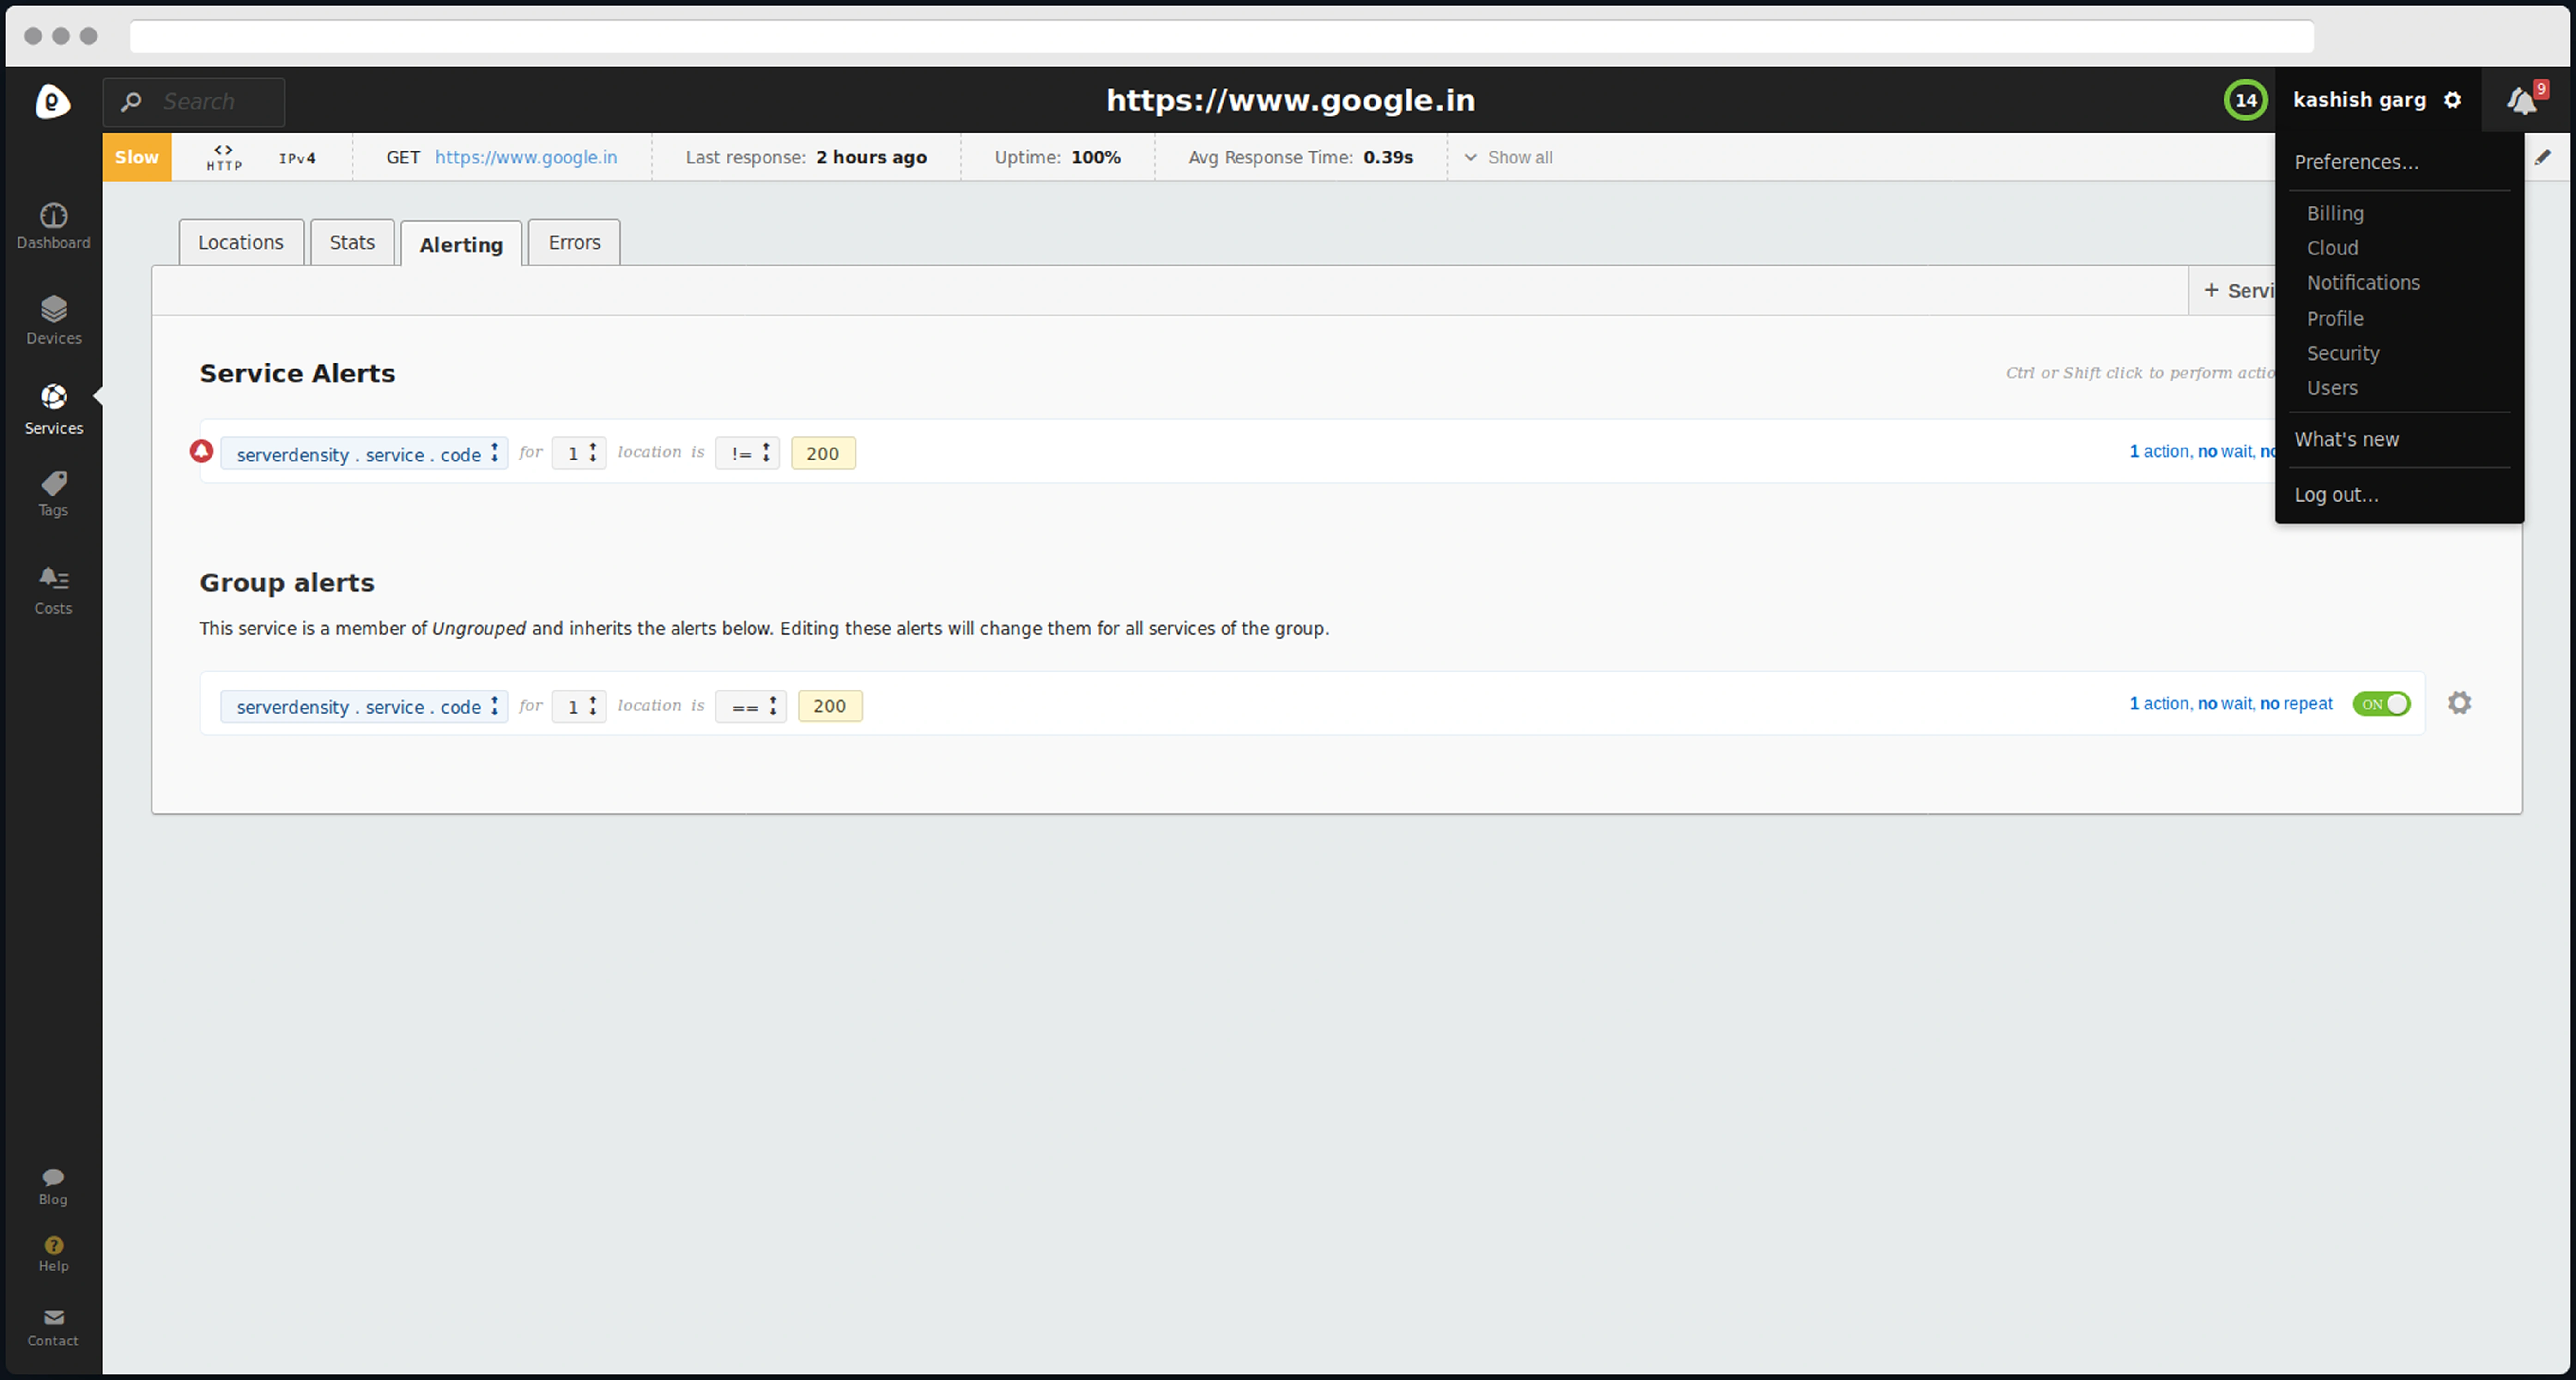This screenshot has height=1380, width=2576.
Task: Switch to the Stats tab
Action: [x=352, y=243]
